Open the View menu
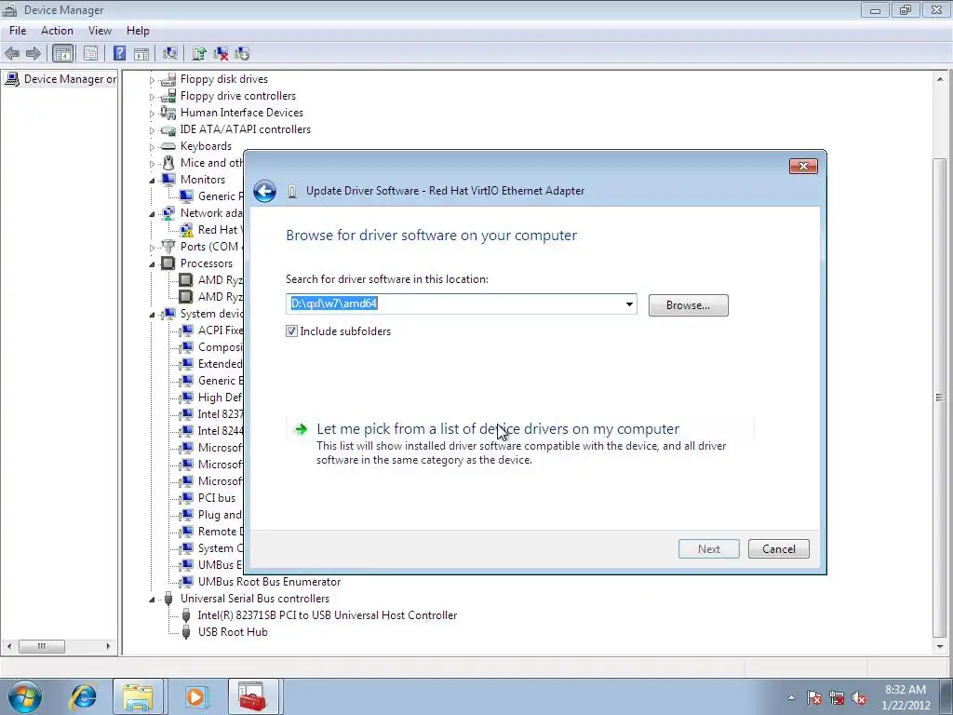This screenshot has height=715, width=953. tap(100, 31)
